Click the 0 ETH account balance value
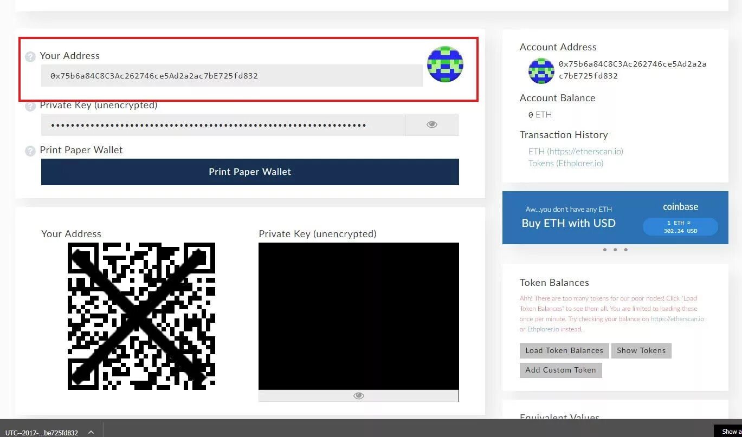 [x=540, y=115]
